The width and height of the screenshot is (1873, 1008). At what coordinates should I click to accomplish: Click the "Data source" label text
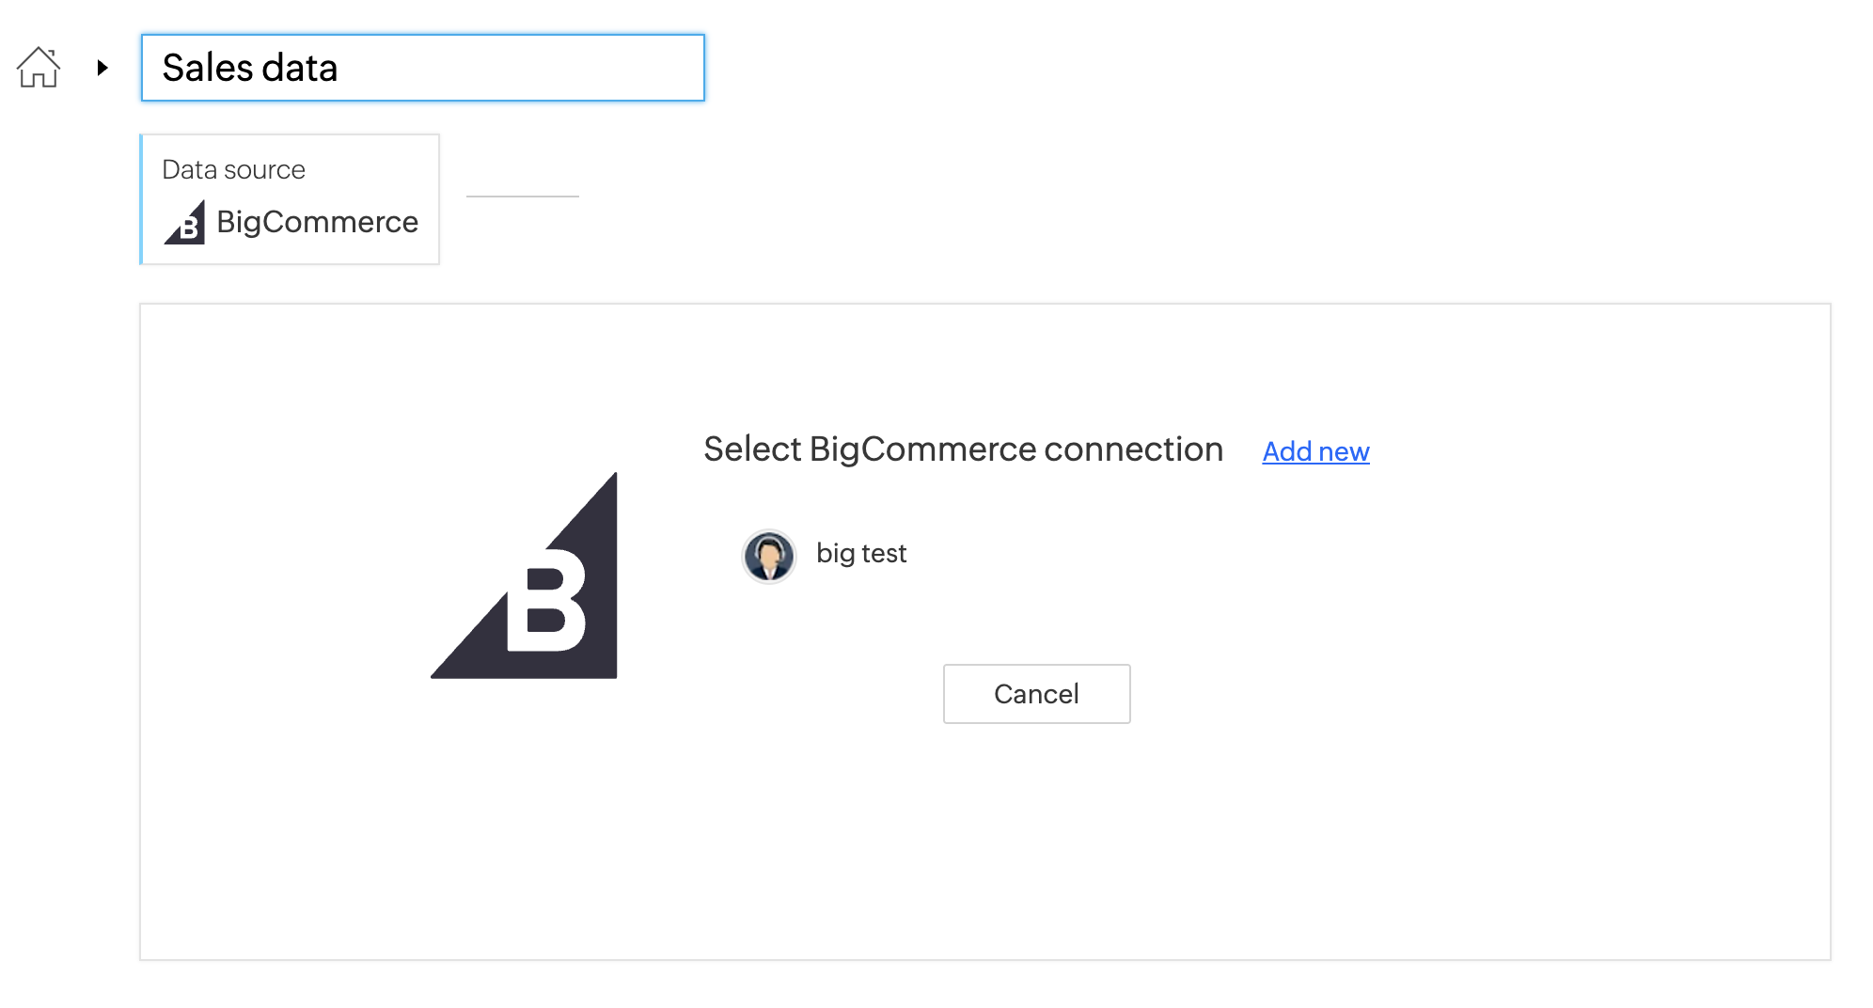coord(233,169)
